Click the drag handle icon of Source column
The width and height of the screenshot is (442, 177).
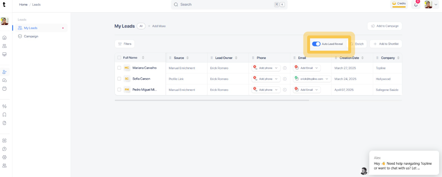[x=170, y=58]
